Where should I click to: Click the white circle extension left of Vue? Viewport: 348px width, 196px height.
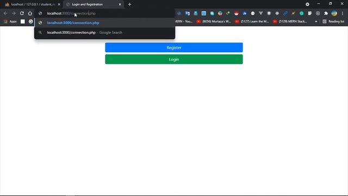click(x=253, y=13)
